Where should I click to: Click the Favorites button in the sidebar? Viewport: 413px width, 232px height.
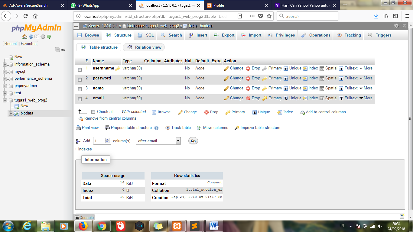click(x=28, y=44)
